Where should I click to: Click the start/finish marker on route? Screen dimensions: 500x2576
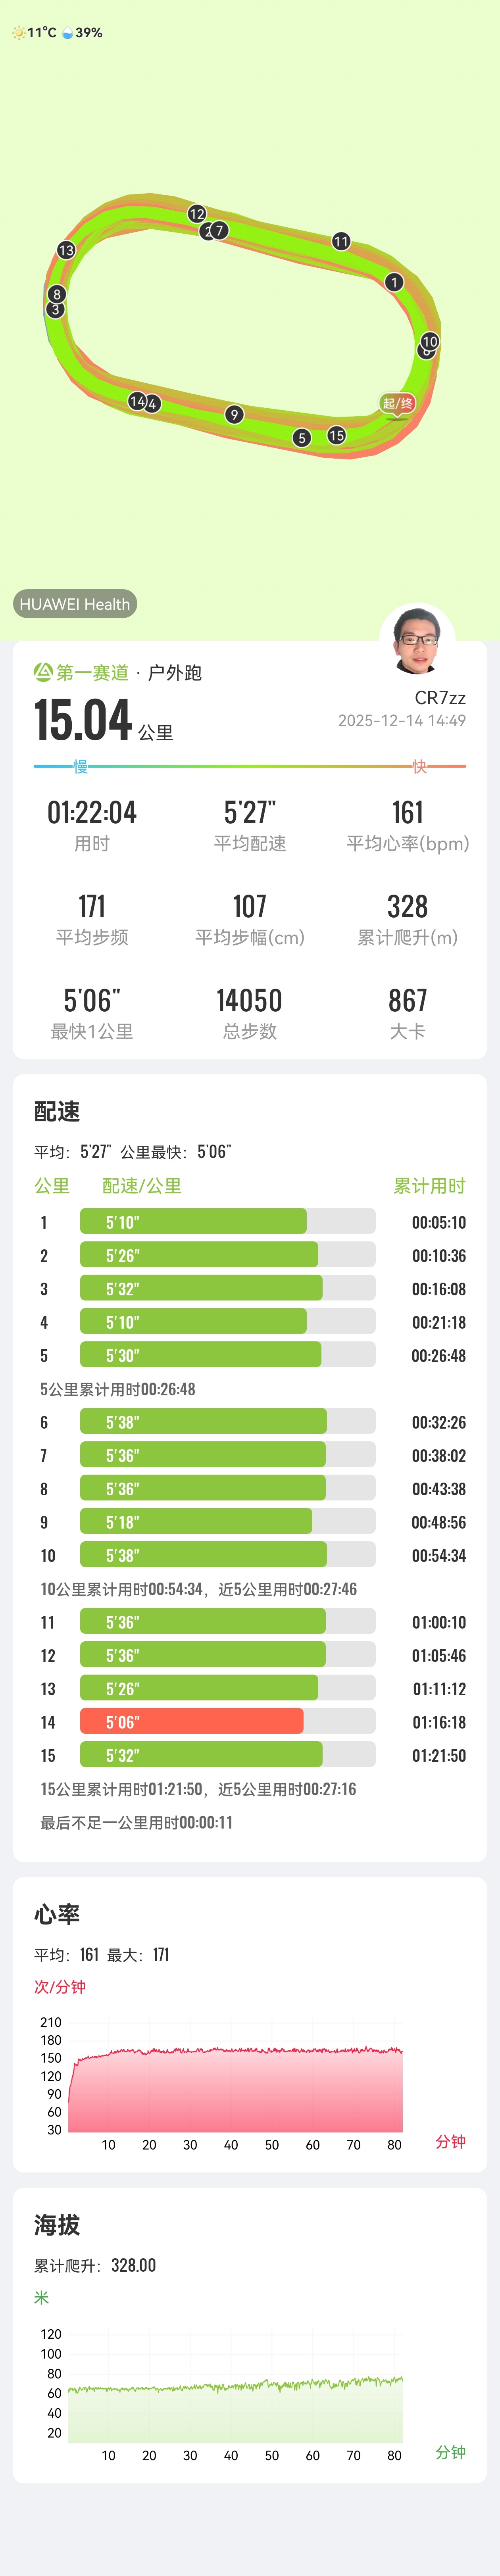398,403
